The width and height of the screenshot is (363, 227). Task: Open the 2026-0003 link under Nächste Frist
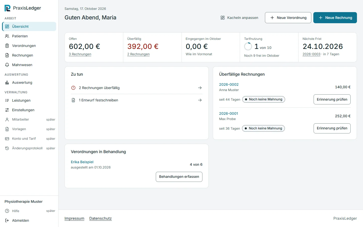click(x=311, y=54)
